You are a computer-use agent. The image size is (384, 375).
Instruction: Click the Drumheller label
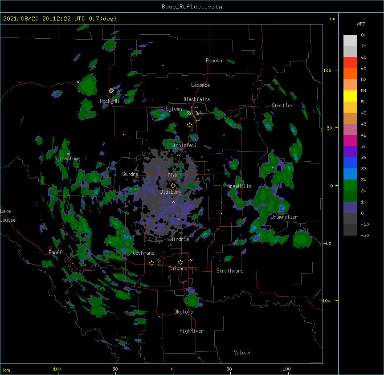click(x=284, y=217)
